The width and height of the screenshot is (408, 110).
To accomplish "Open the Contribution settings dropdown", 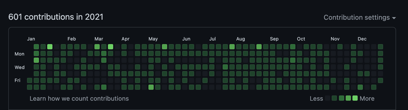I will (357, 17).
